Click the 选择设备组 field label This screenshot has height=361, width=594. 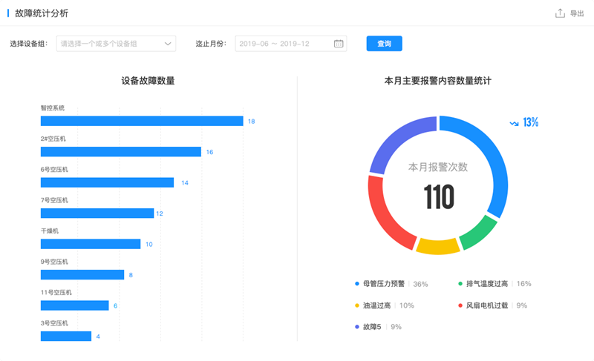coord(29,44)
